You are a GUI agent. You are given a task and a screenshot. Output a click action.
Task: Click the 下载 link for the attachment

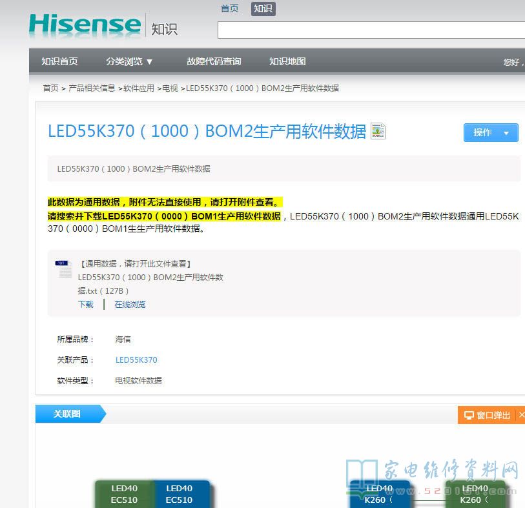(x=86, y=305)
